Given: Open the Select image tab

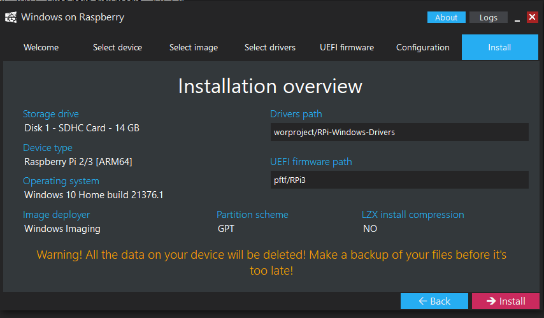Looking at the screenshot, I should (194, 47).
